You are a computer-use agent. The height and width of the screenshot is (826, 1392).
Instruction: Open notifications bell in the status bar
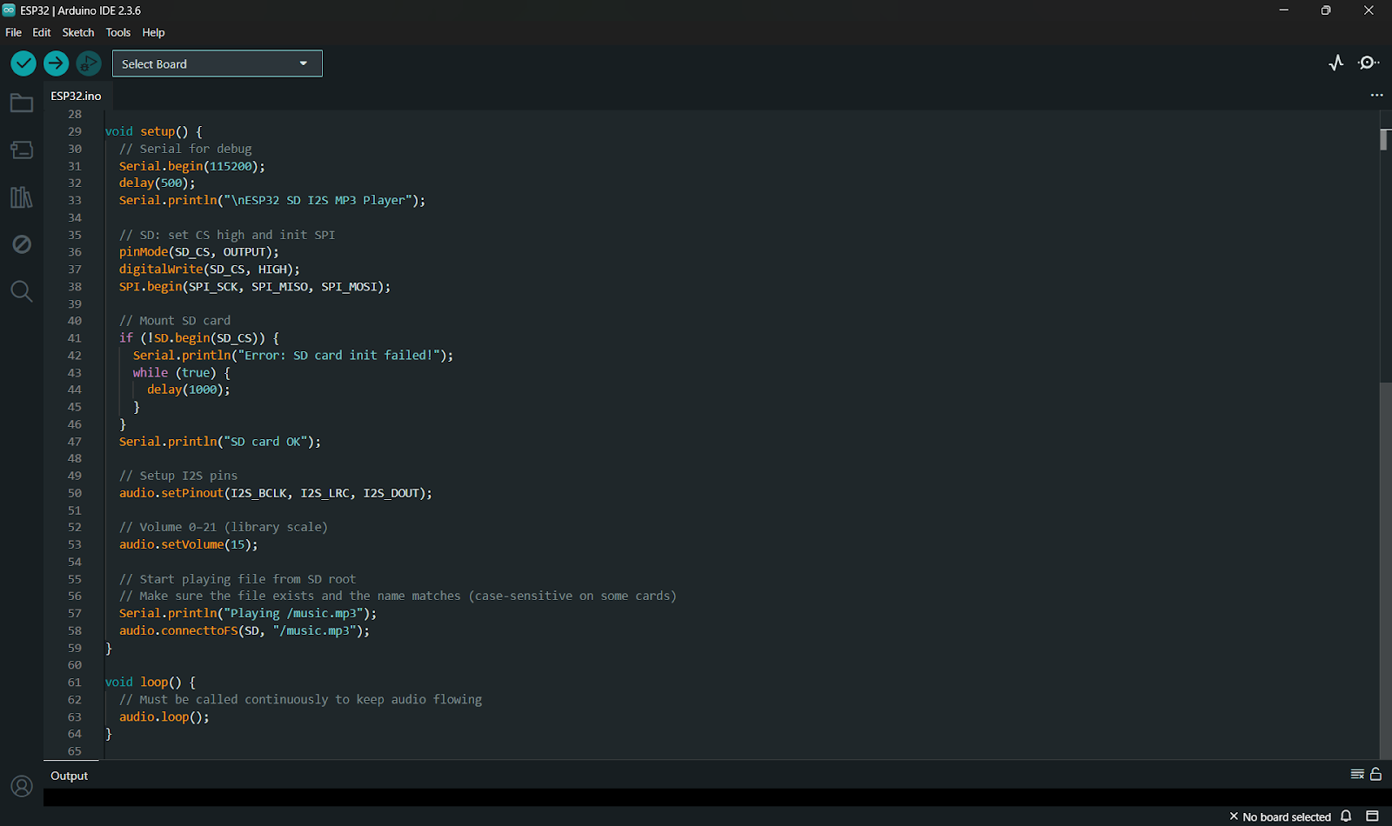coord(1346,816)
